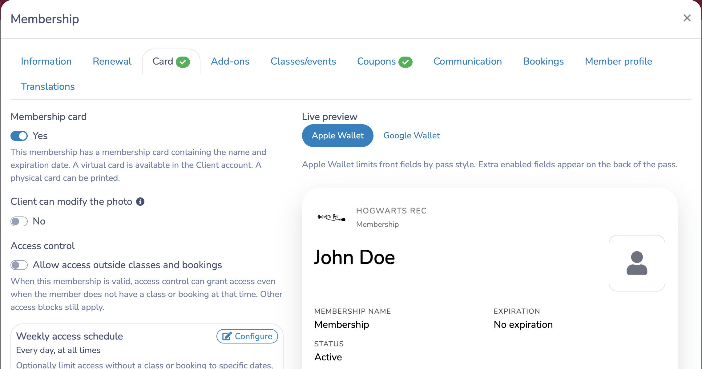702x369 pixels.
Task: Click 'HOGWARTS REC' heading on pass
Action: coord(391,211)
